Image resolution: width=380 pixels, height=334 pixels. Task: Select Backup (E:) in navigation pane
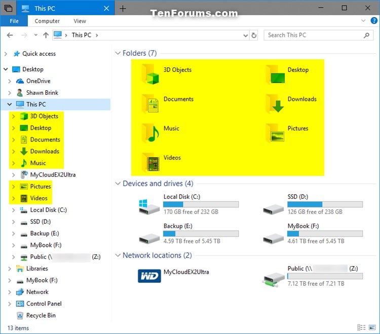click(x=45, y=234)
